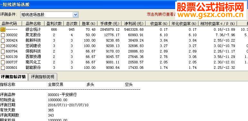
Task: Click the 有效天数 value 365
Action: click(51, 110)
